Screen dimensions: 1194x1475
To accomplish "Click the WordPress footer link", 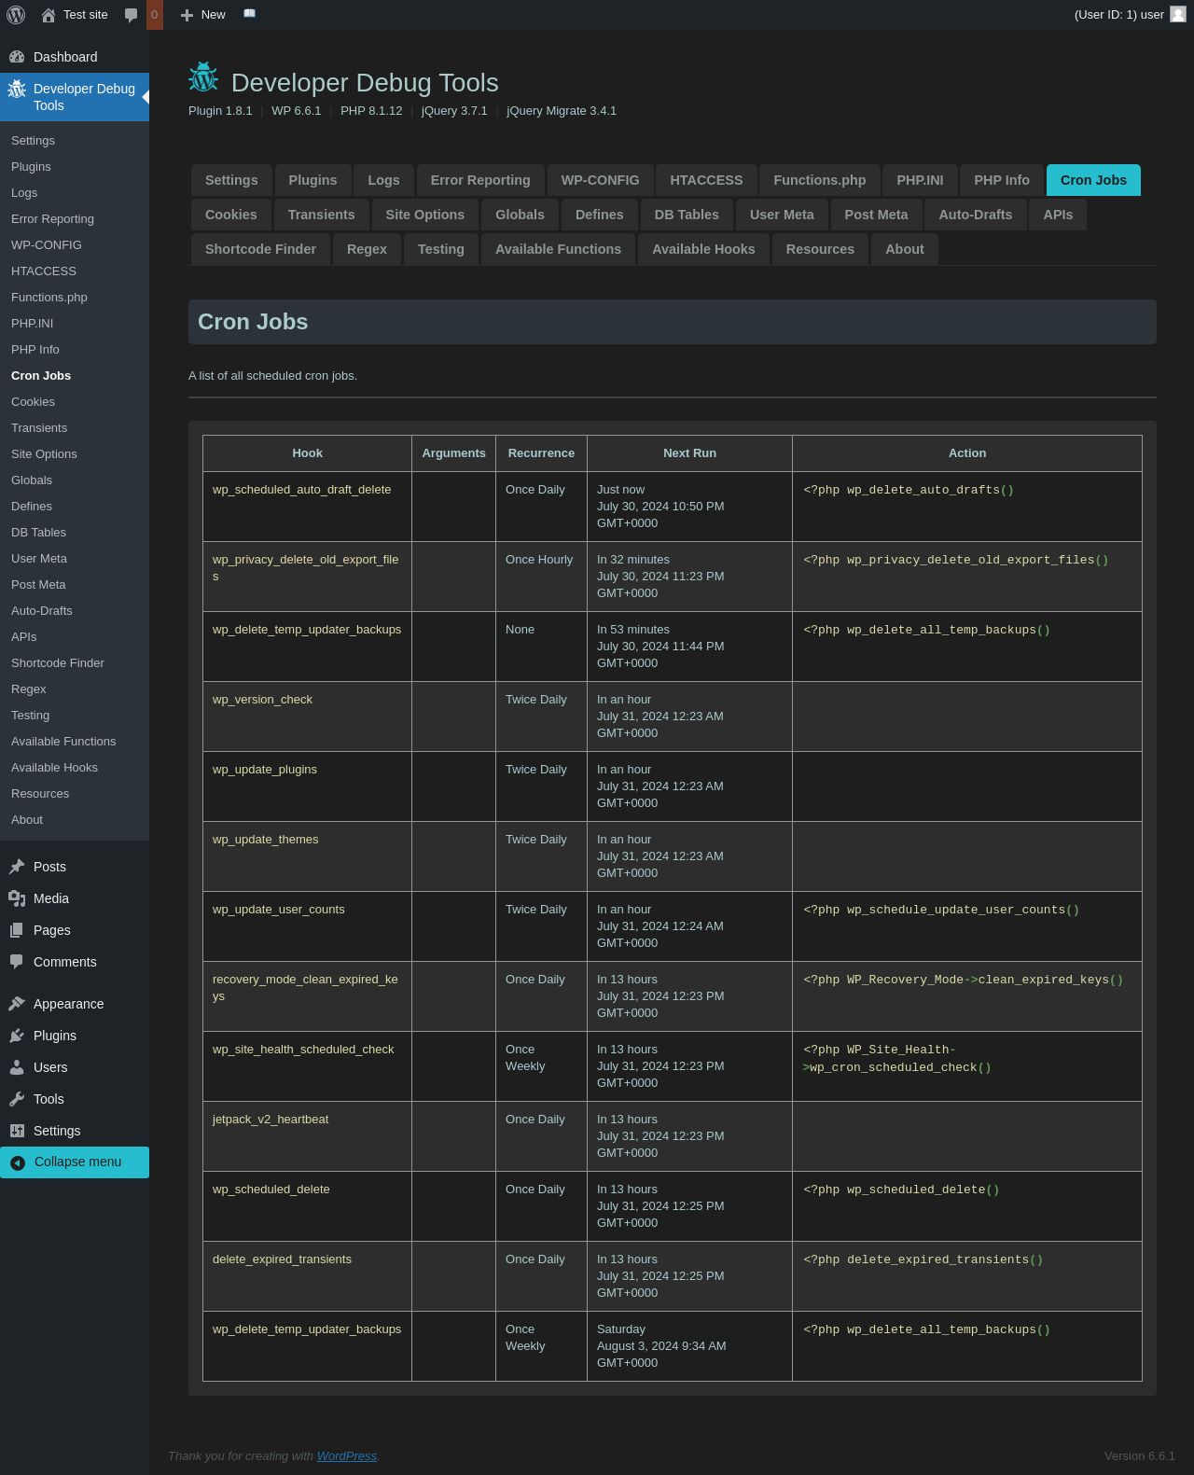I will pos(346,1455).
